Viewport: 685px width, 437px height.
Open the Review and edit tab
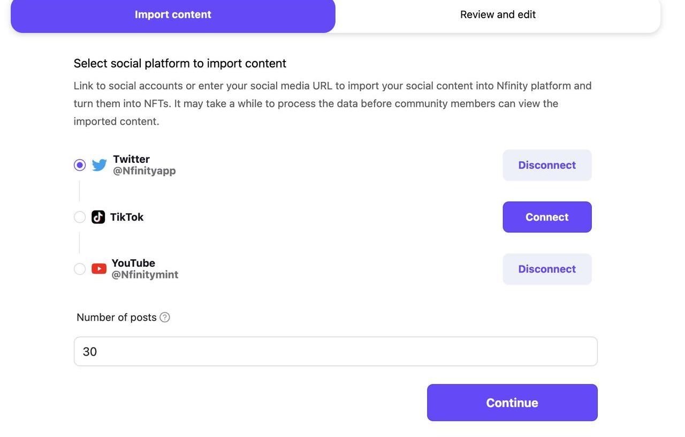point(498,15)
